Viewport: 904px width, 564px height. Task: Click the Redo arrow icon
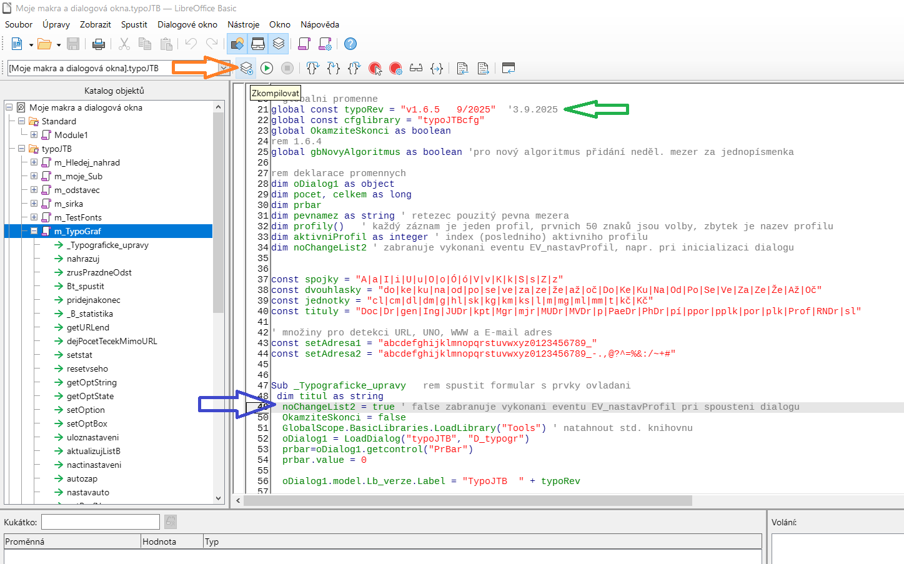point(212,44)
